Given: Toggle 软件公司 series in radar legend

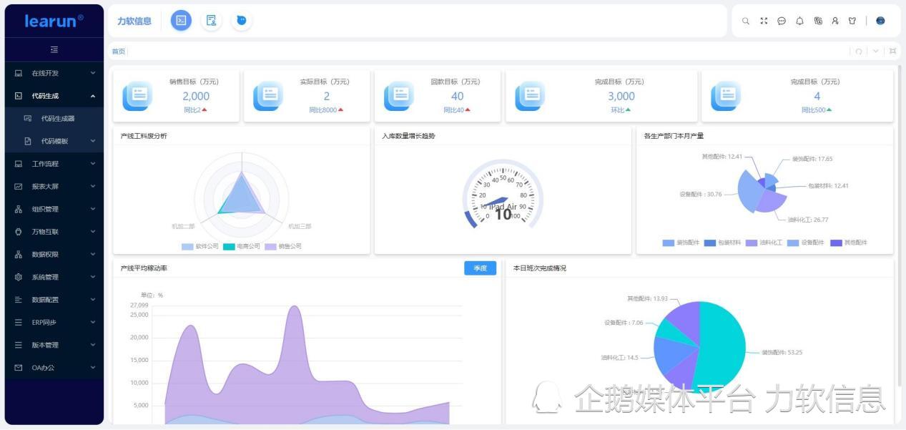Looking at the screenshot, I should click(x=200, y=246).
